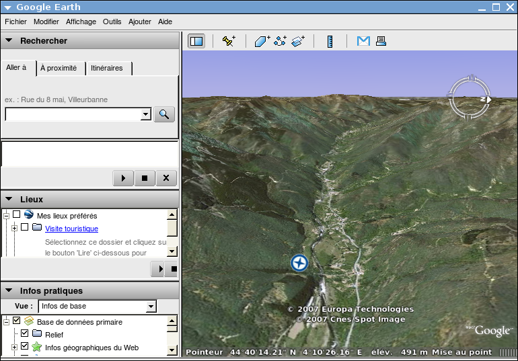Open the Affichage menu
This screenshot has width=518, height=361.
point(81,22)
